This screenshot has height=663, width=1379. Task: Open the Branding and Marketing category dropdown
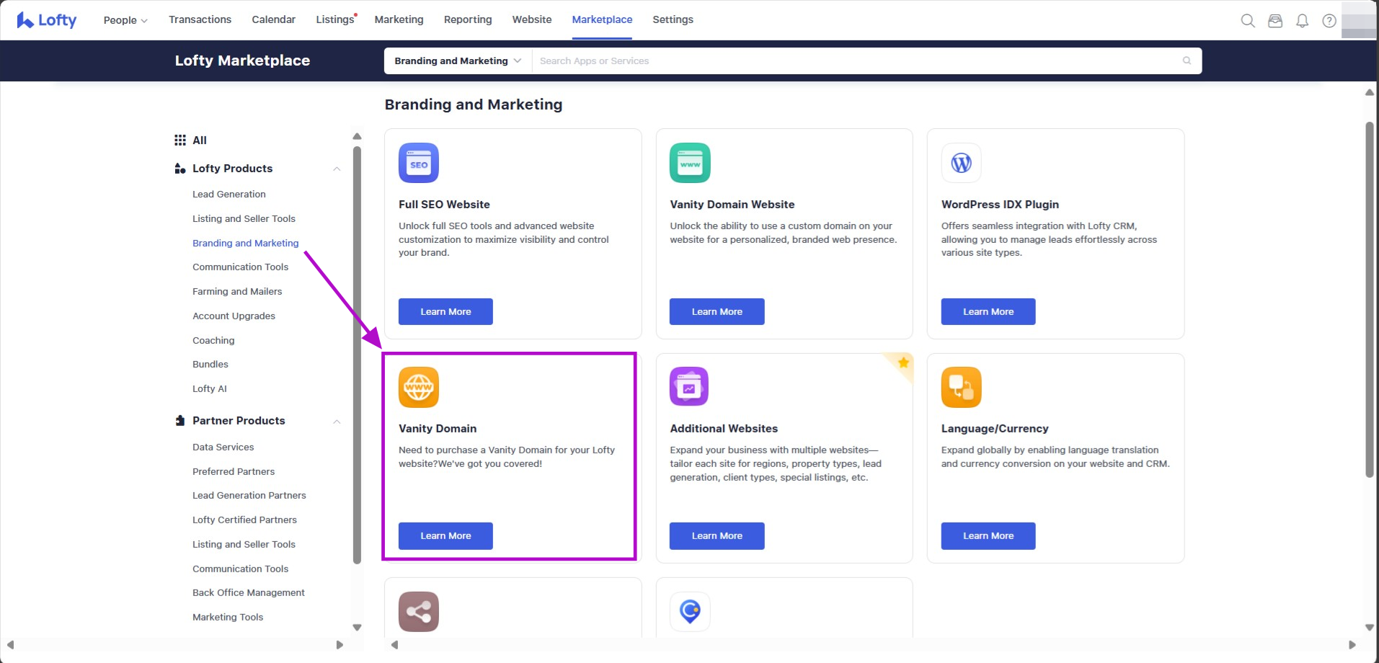[x=457, y=61]
